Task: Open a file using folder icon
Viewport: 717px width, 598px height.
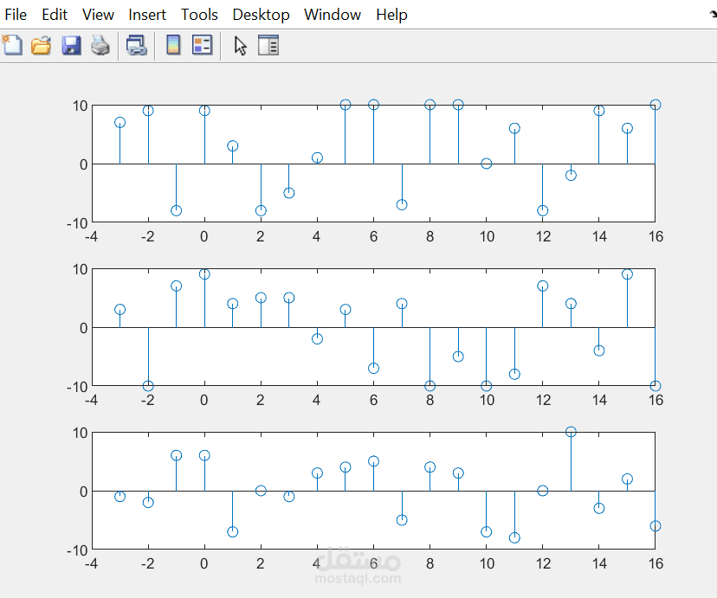Action: click(42, 45)
